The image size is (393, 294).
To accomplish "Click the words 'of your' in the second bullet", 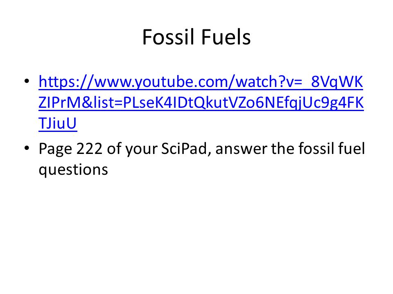I will tap(132, 149).
